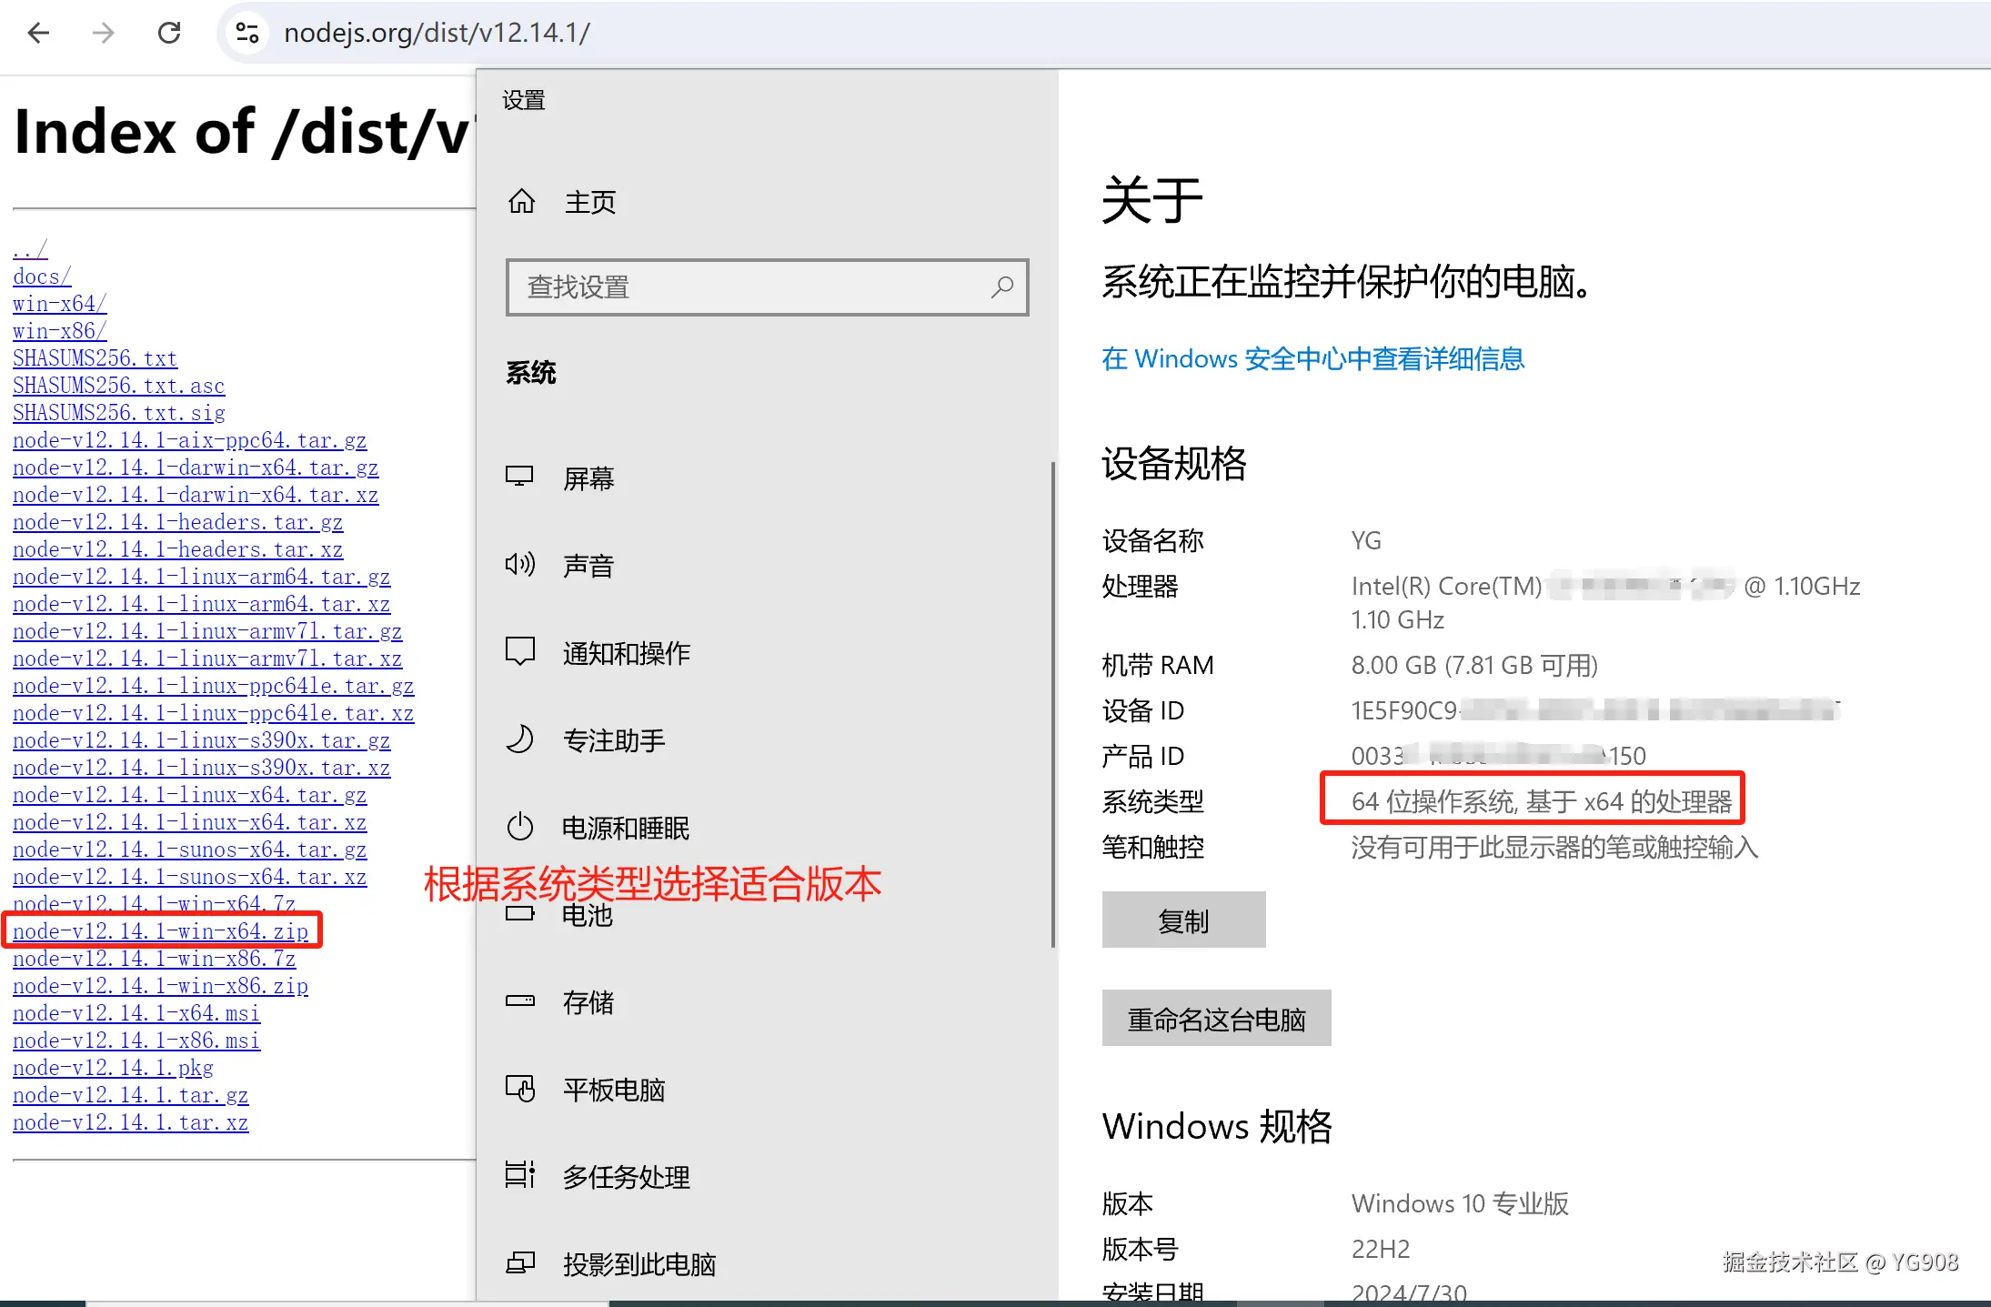Click the browser reload icon
Screen dimensions: 1991x1307
[x=169, y=34]
